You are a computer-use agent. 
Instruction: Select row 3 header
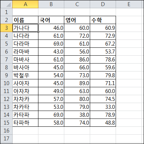(x=6, y=28)
